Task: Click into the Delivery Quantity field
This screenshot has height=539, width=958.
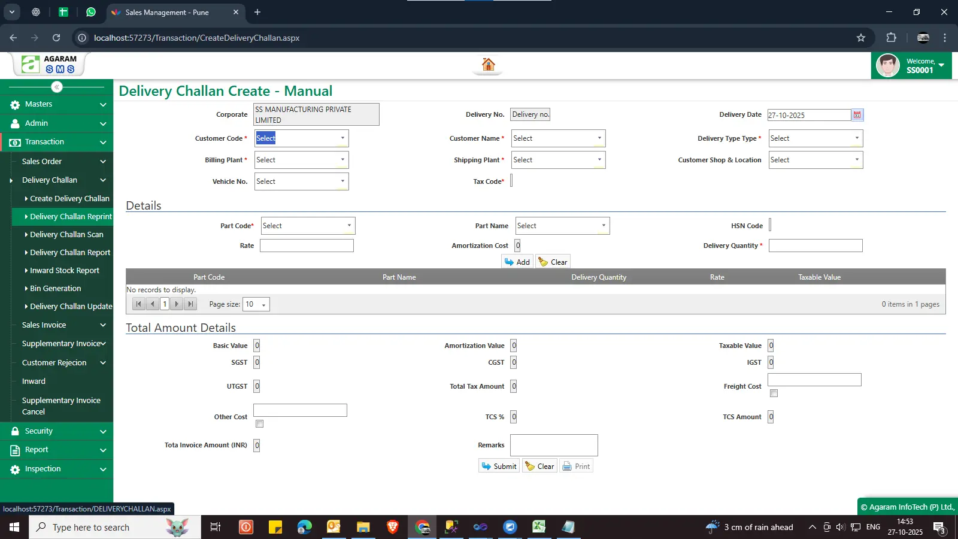Action: (x=815, y=246)
